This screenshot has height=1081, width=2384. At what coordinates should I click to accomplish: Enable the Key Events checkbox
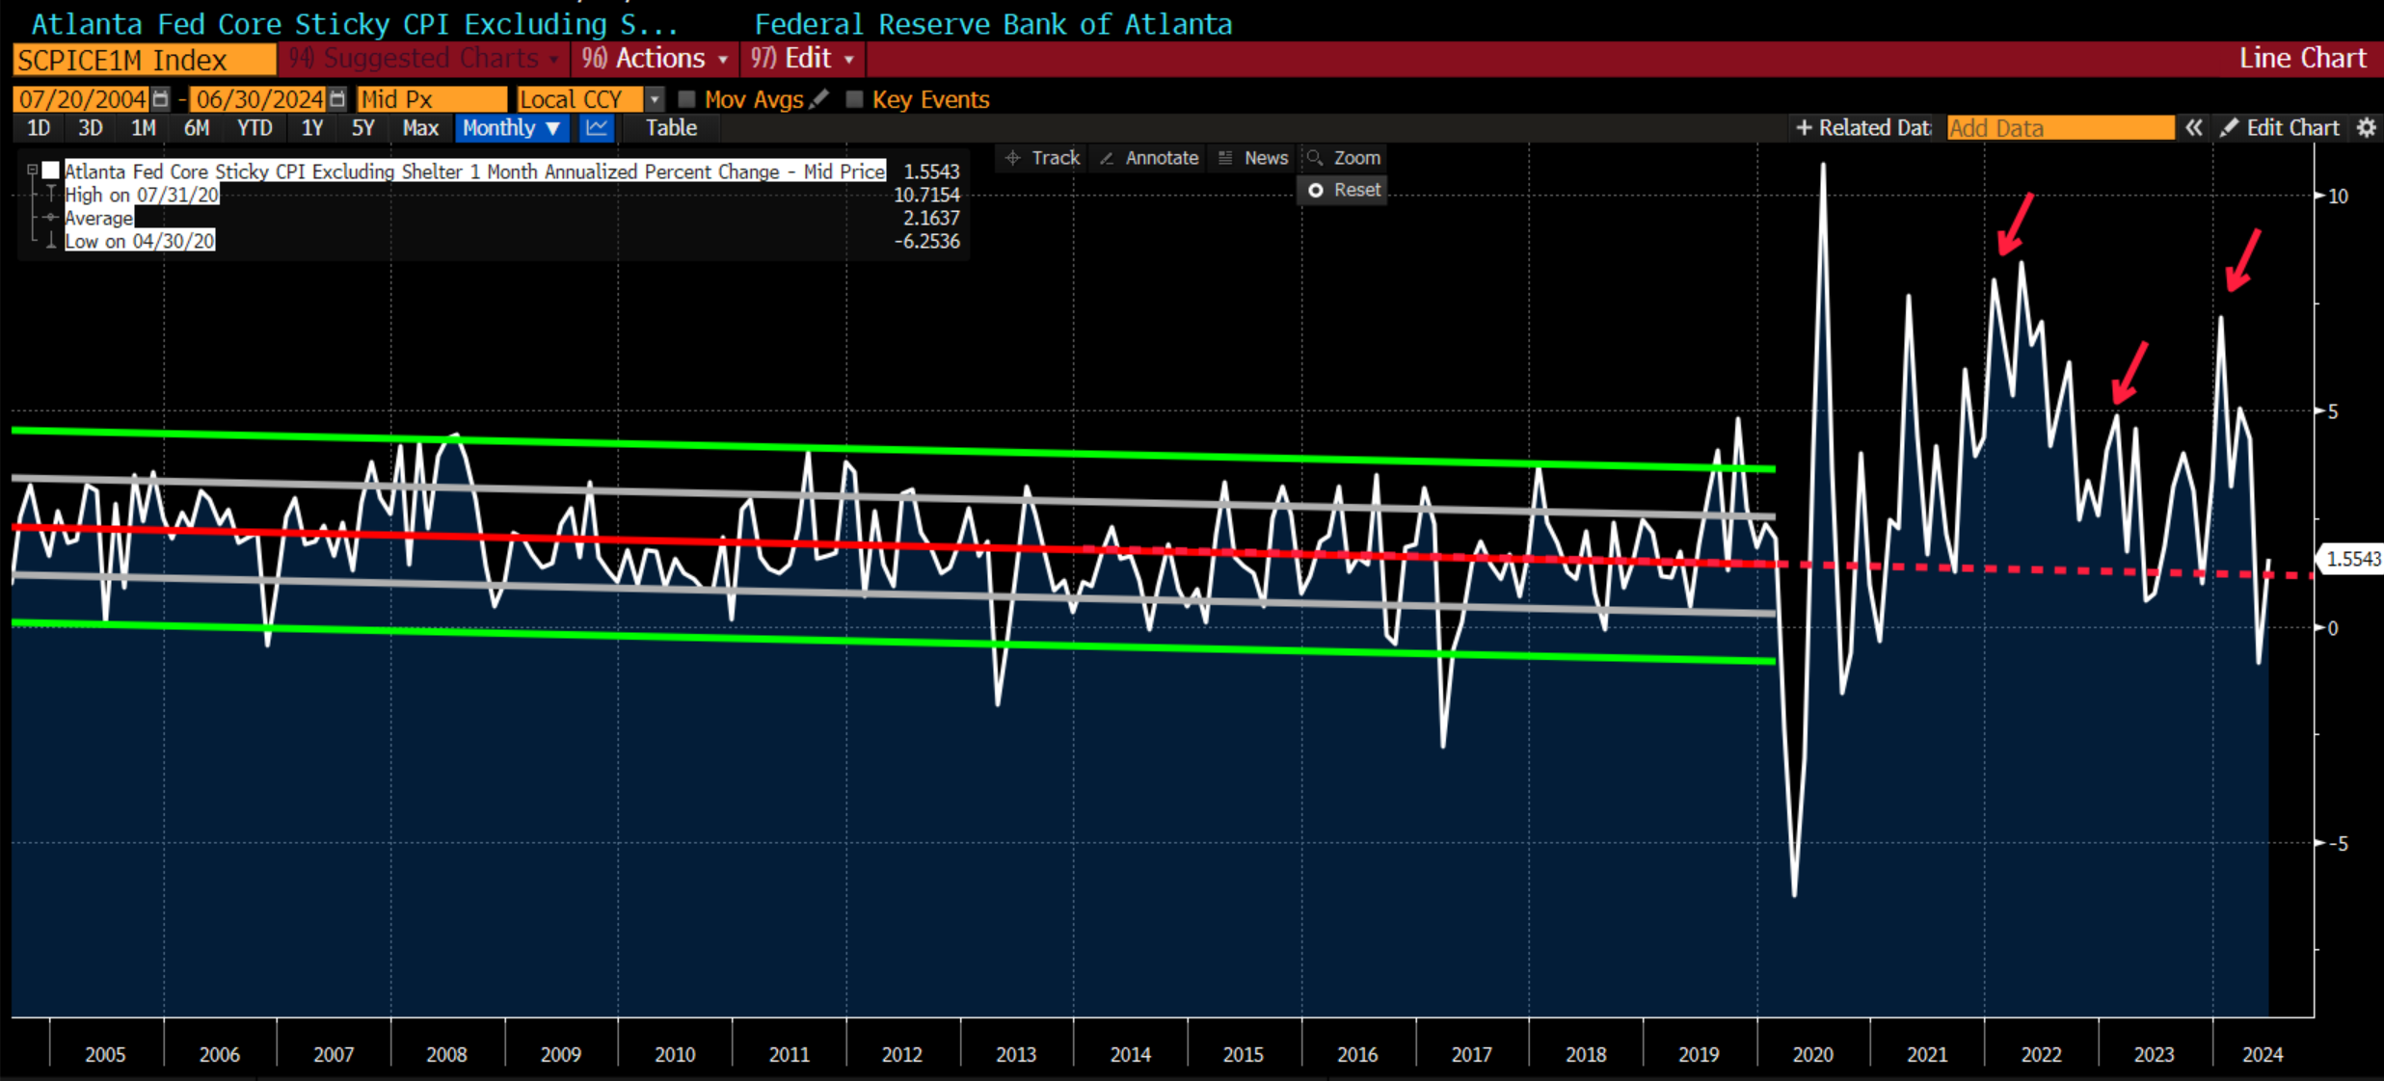pyautogui.click(x=854, y=99)
